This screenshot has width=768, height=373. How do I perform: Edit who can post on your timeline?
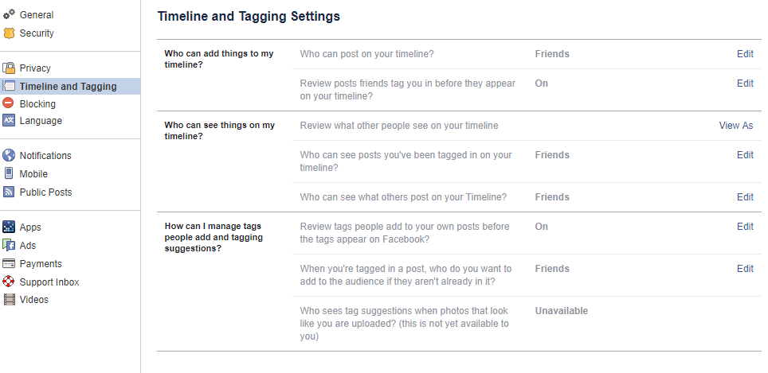(x=745, y=54)
